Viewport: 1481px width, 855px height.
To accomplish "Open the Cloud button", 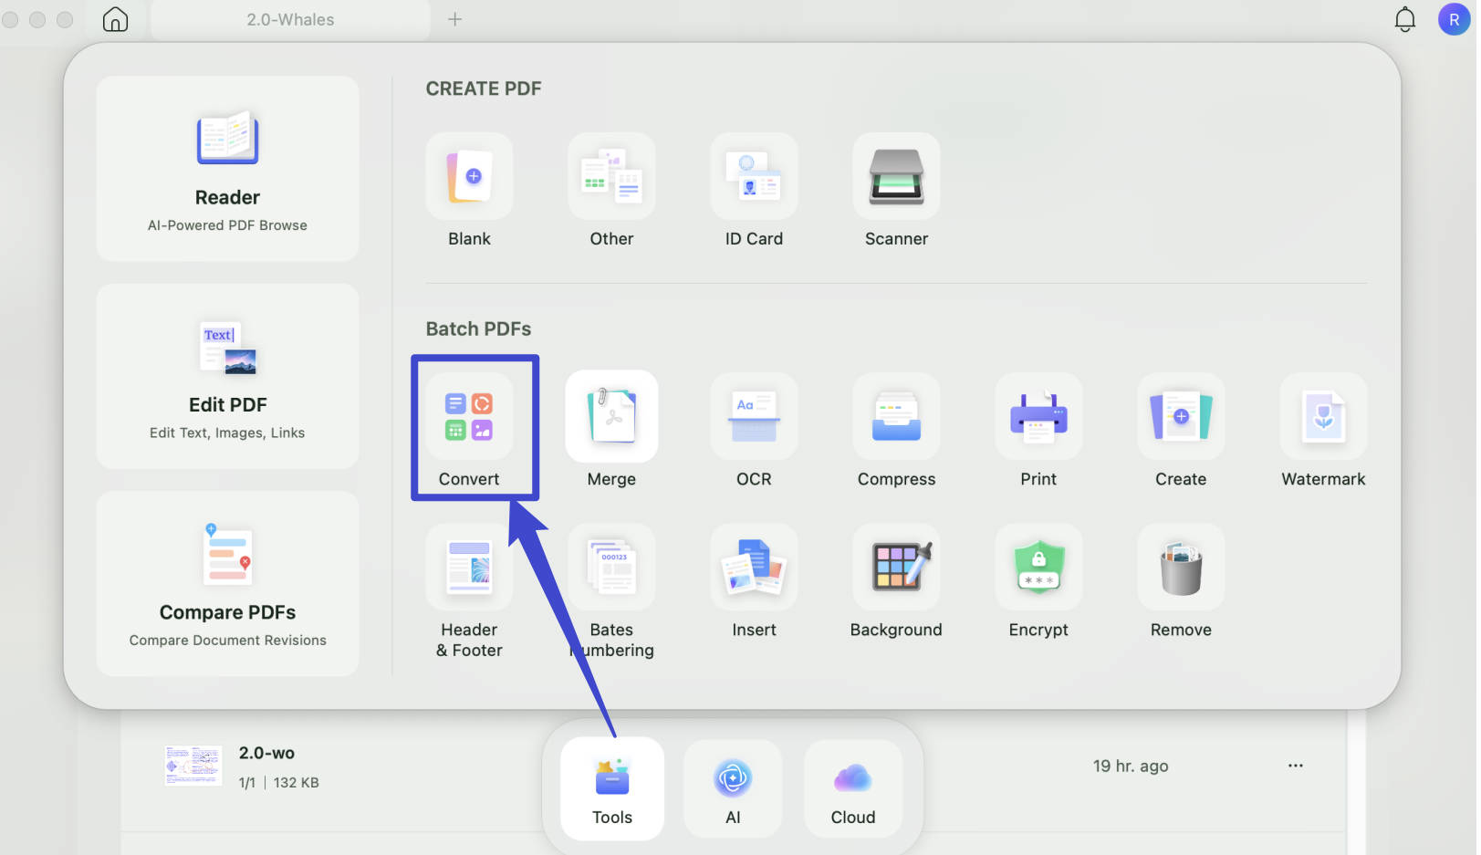I will click(x=853, y=788).
